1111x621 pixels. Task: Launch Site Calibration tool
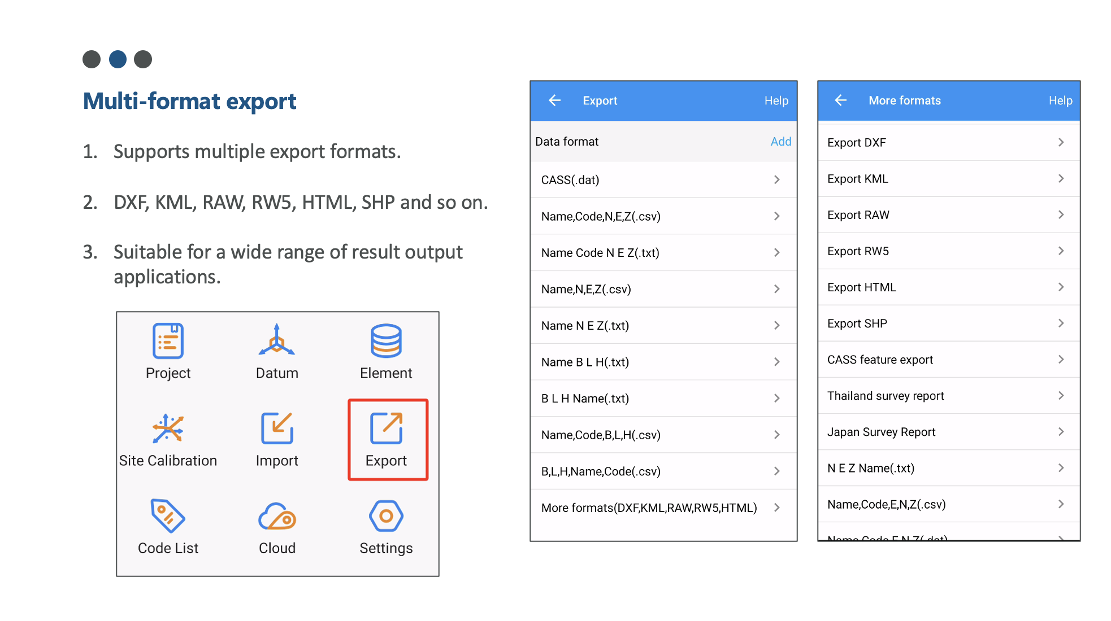pos(168,428)
